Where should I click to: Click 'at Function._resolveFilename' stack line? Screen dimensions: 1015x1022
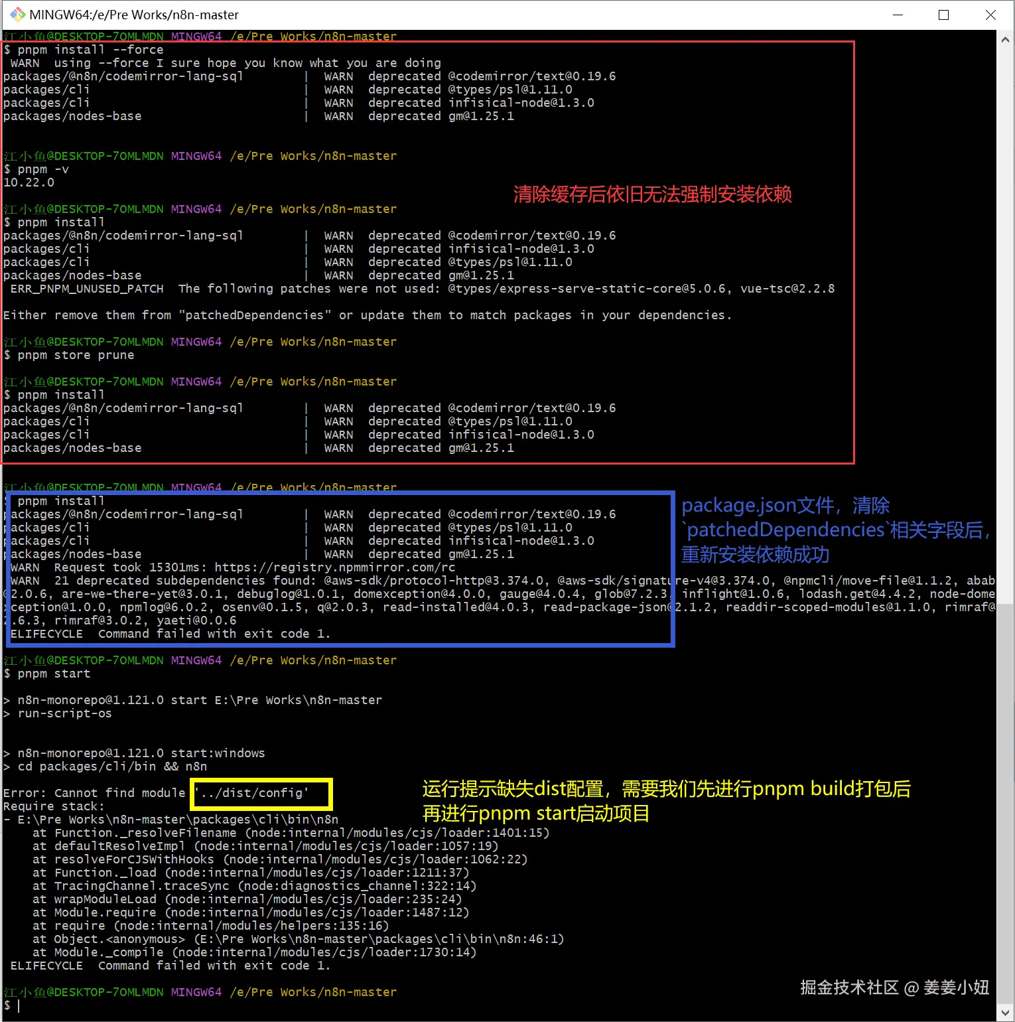pos(291,833)
